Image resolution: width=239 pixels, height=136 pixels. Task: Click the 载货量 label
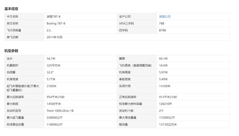[123, 124]
